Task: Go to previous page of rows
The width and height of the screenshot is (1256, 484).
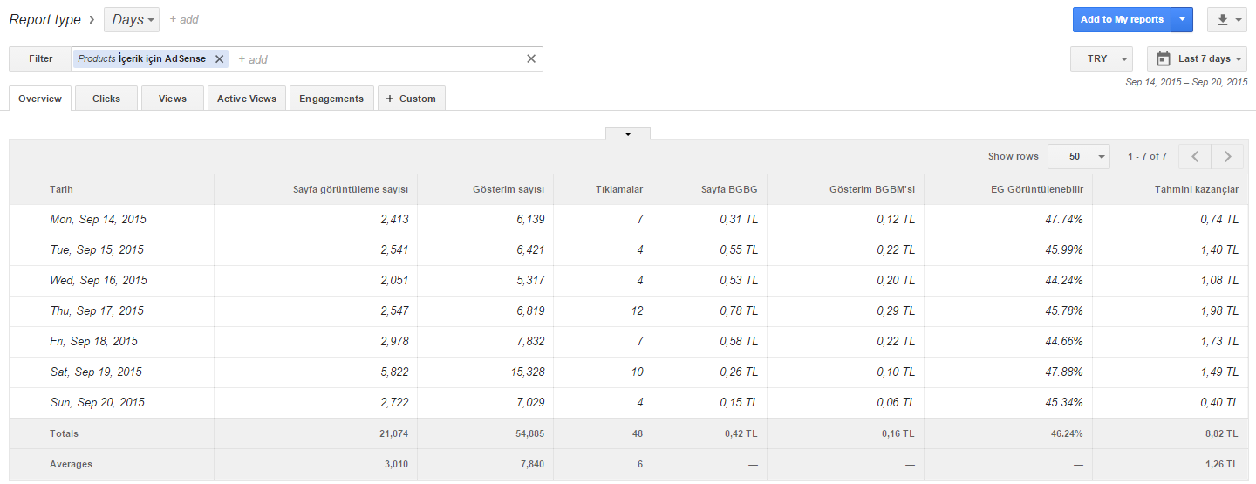Action: (x=1195, y=156)
